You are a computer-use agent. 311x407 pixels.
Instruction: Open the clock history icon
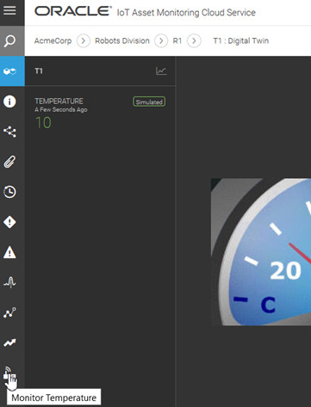point(9,192)
